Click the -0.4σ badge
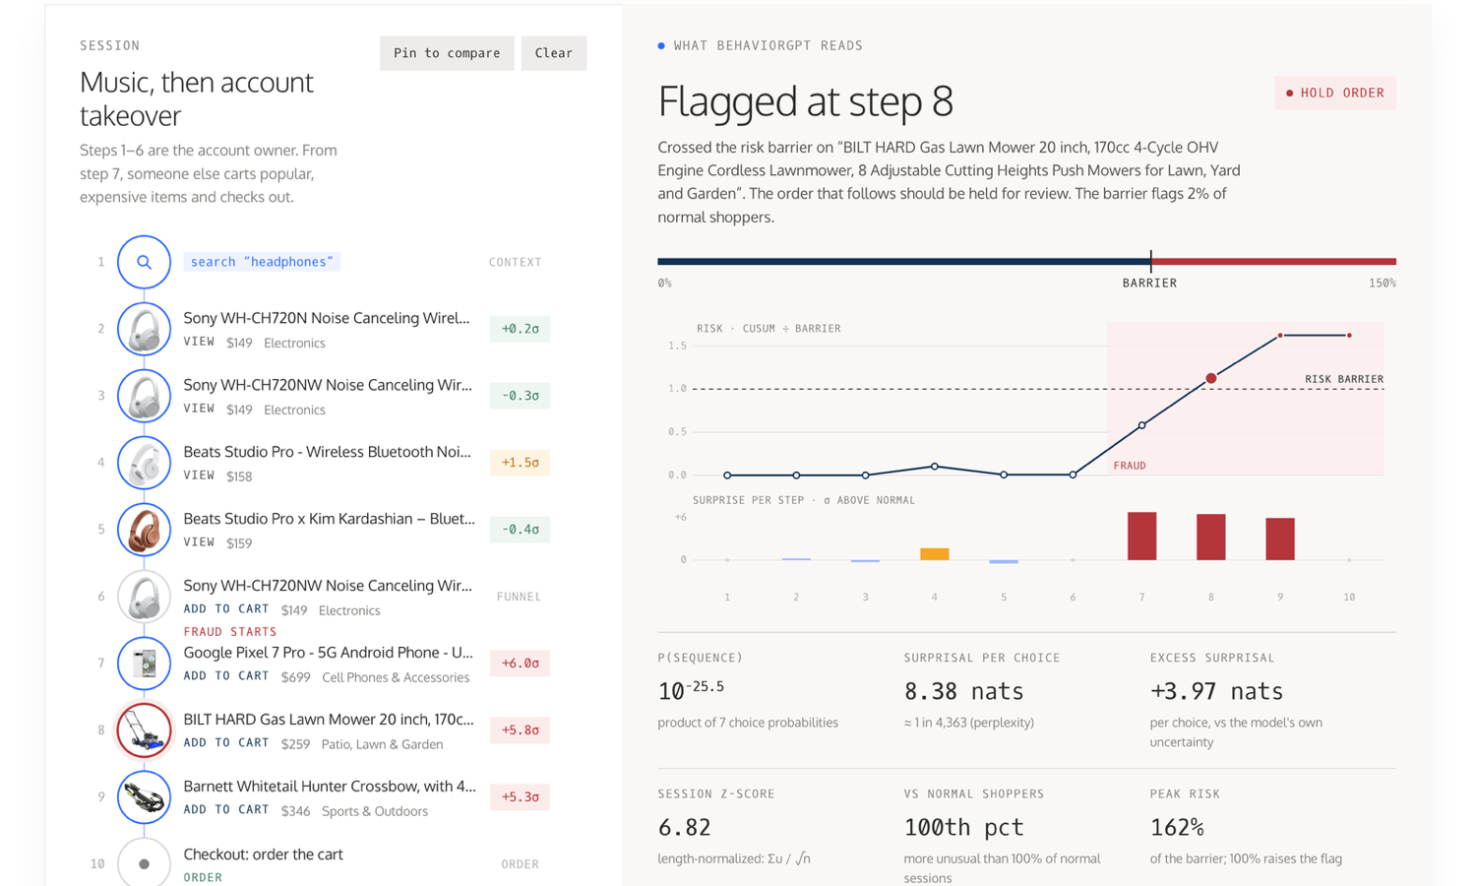Screen dimensions: 1476x886 point(520,530)
